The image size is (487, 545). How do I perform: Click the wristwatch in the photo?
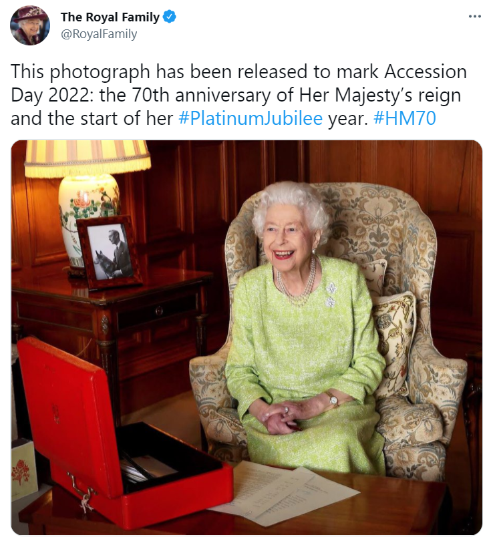click(334, 399)
